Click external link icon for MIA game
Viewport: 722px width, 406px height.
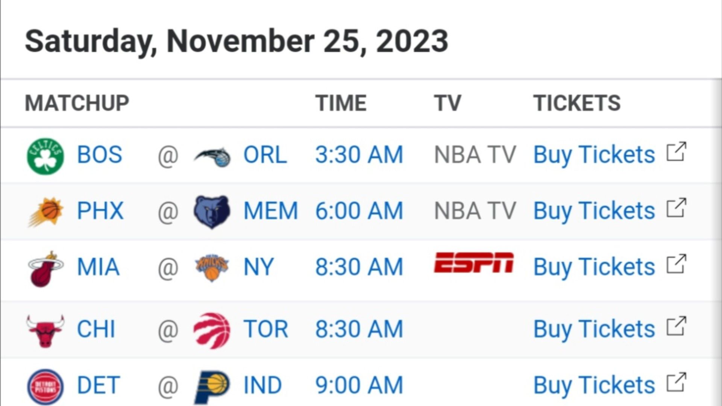click(x=676, y=264)
